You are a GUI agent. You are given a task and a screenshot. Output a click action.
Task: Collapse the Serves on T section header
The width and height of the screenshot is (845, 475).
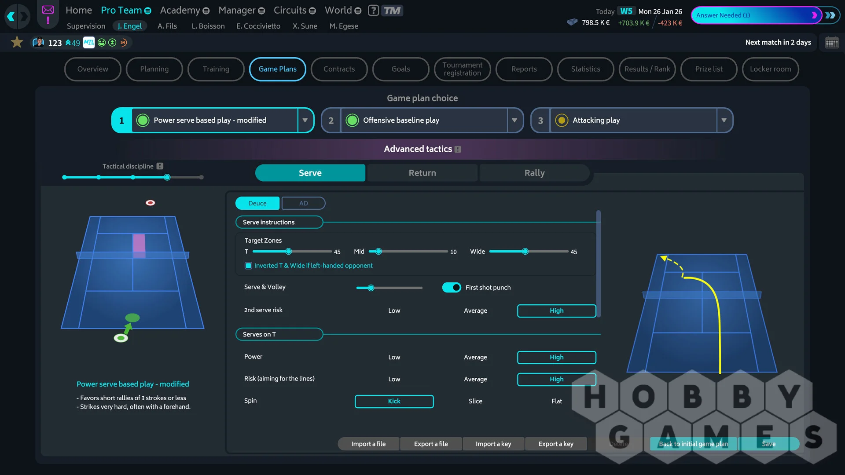click(x=279, y=334)
